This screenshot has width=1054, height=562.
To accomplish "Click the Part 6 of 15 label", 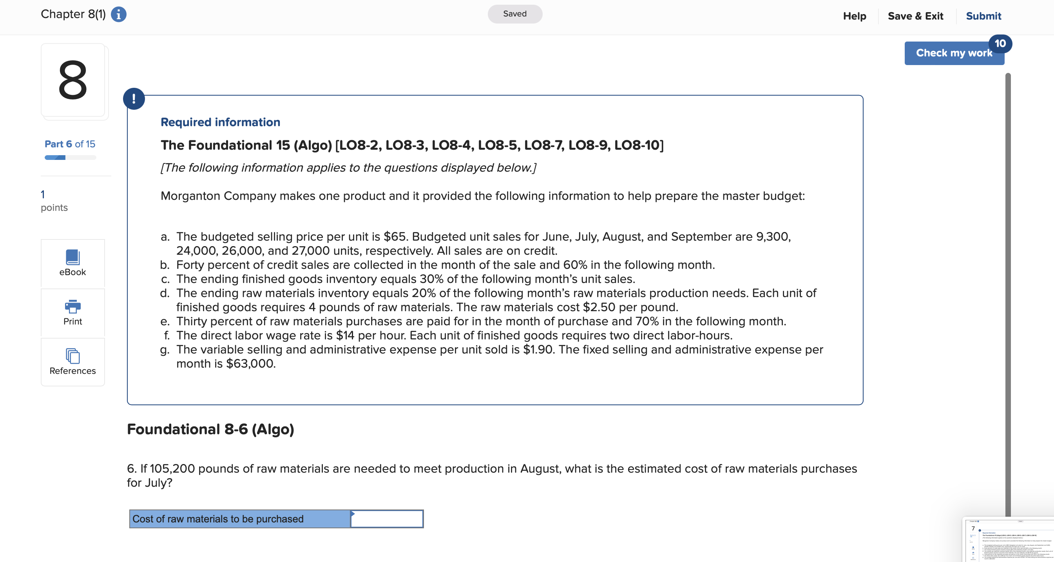I will click(70, 144).
